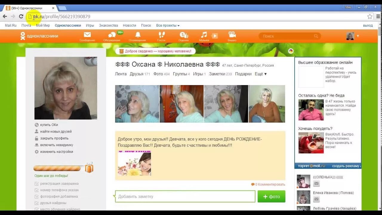The image size is (382, 215).
Task: Open изменить настройки settings
Action: point(57,152)
